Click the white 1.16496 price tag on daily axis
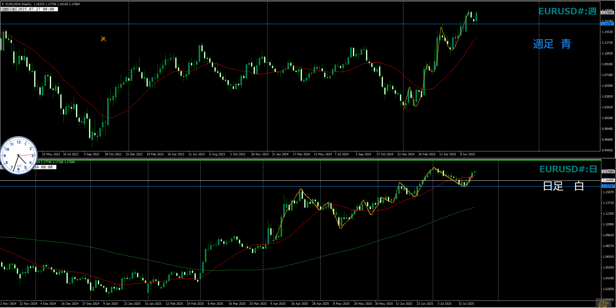This screenshot has width=616, height=308. click(x=608, y=180)
